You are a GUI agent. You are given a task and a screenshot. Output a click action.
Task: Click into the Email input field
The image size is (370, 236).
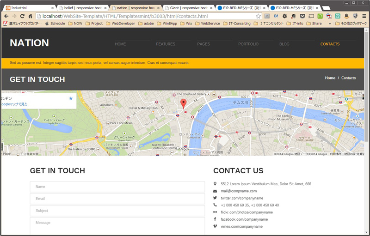pos(117,199)
